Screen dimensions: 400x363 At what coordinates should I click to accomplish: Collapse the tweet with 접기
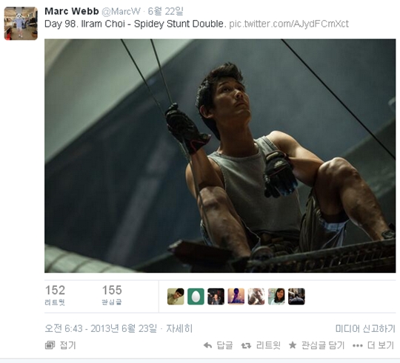[x=61, y=345]
